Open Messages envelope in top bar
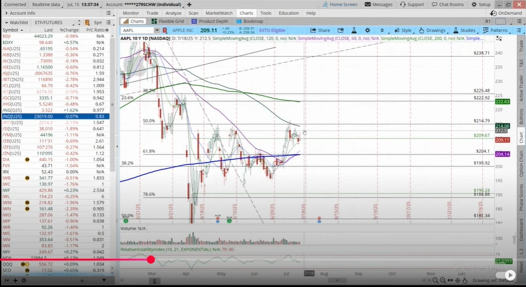Viewport: 526px width, 287px height. tap(378, 4)
